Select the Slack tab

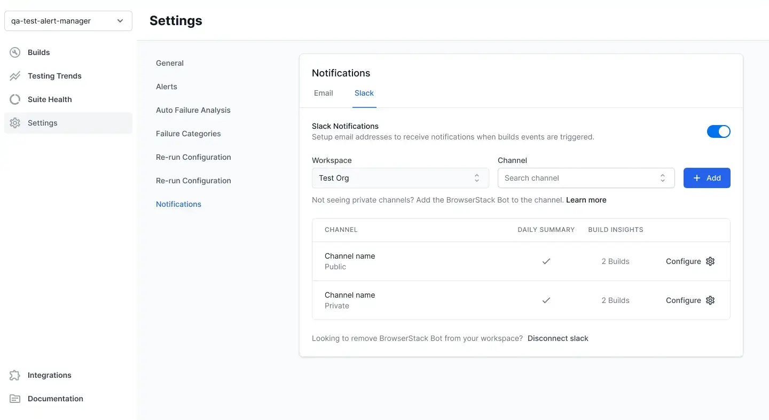[364, 93]
